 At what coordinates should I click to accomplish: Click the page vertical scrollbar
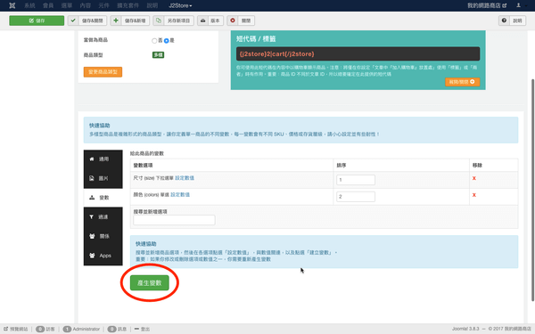coord(532,190)
